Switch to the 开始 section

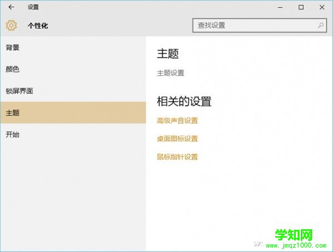click(x=12, y=135)
